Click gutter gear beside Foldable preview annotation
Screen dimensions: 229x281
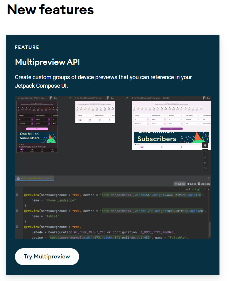point(17,227)
